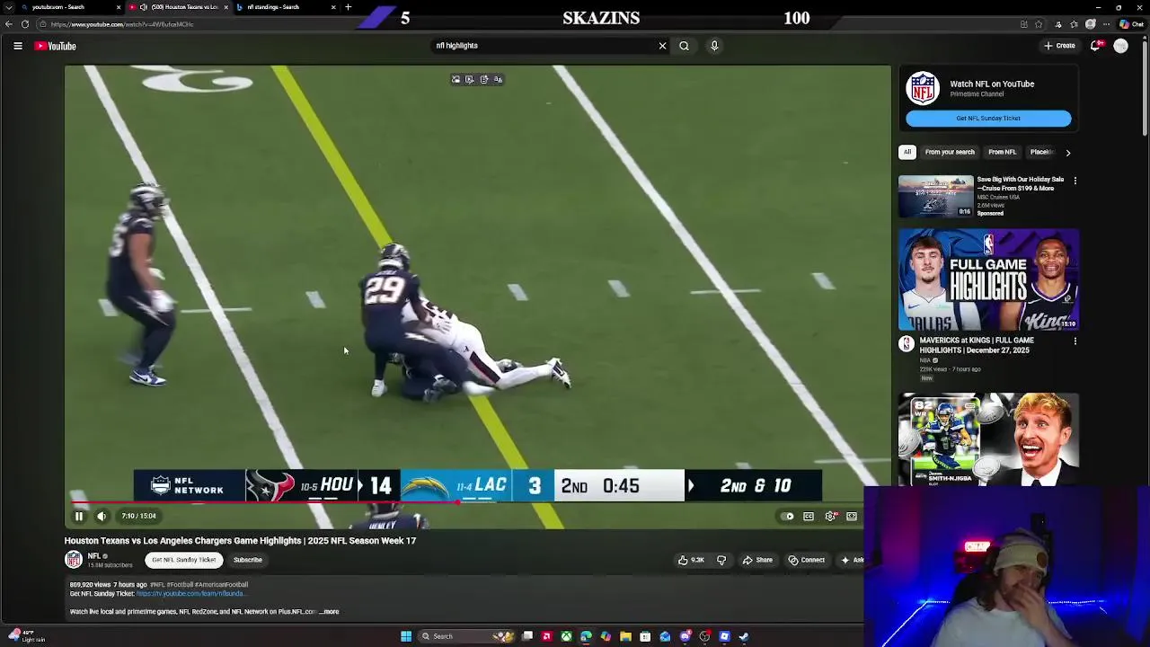Open the NBA channel avatar icon
This screenshot has height=647, width=1150.
(x=907, y=344)
